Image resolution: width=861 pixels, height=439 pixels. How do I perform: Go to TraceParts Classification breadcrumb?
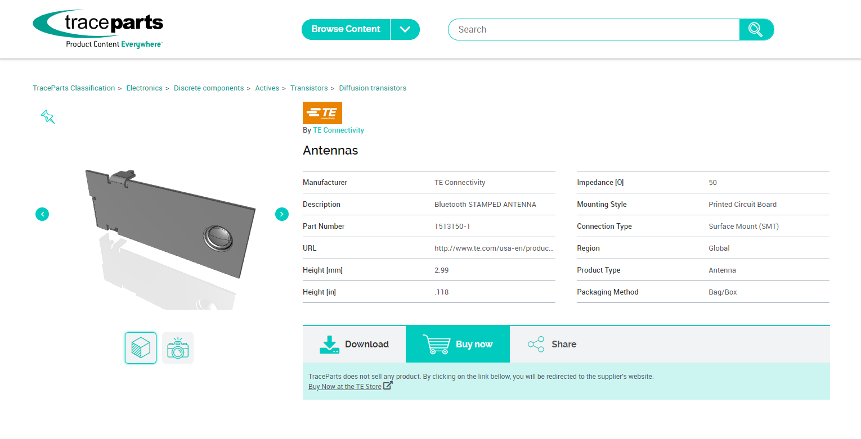(x=74, y=88)
